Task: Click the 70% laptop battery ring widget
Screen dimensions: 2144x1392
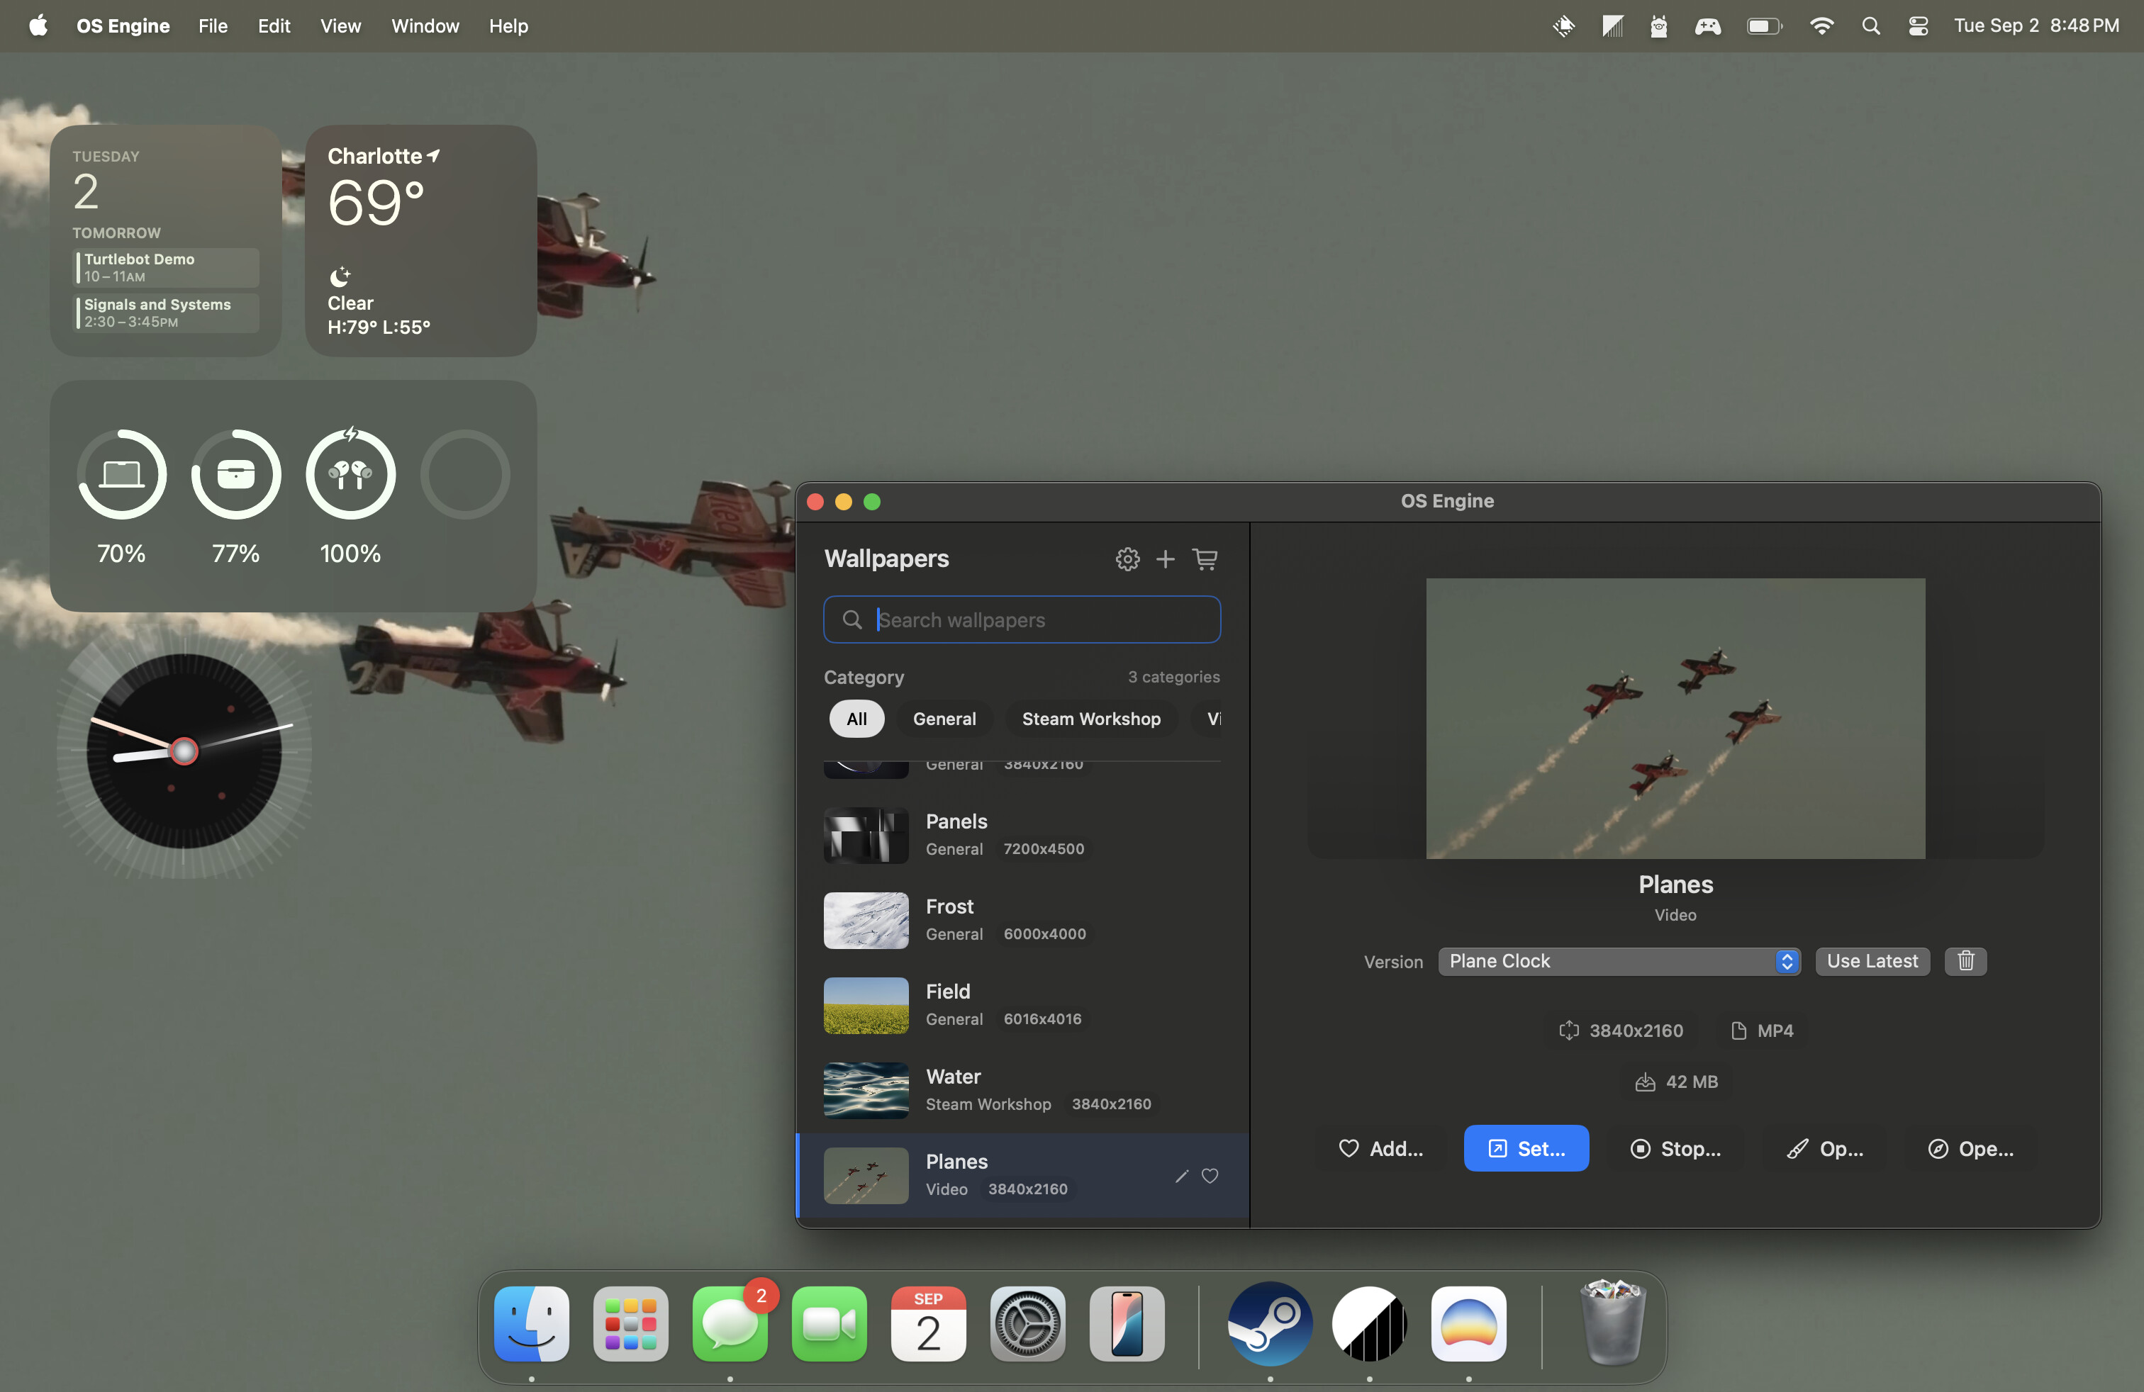Action: (122, 474)
